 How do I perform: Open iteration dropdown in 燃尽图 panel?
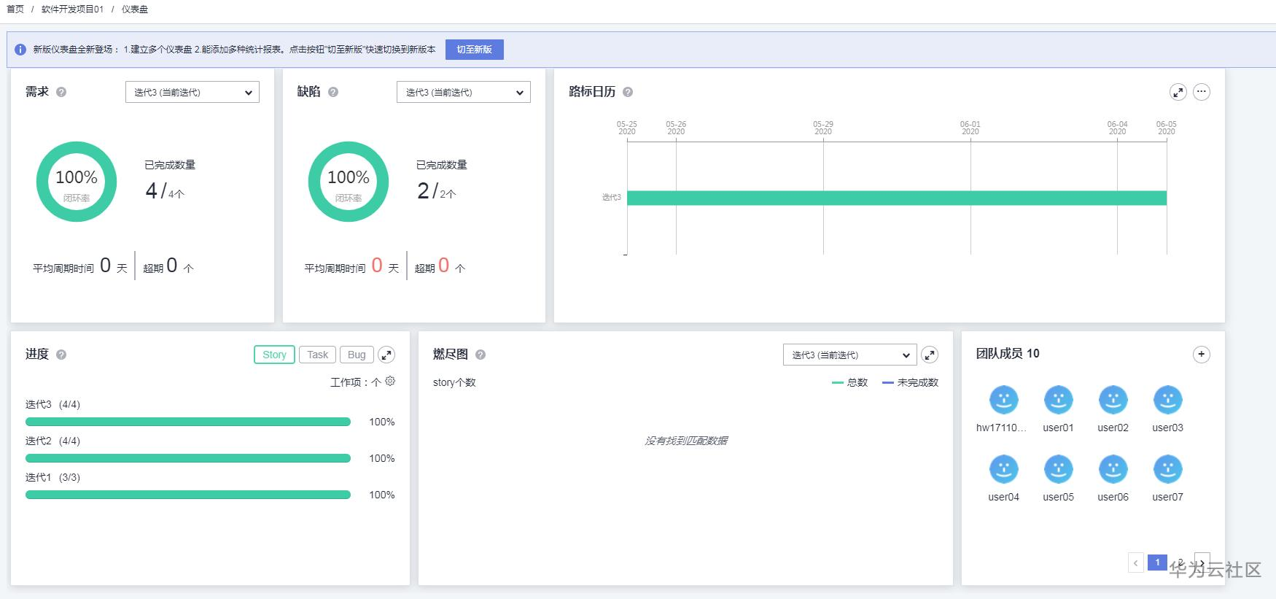[850, 355]
